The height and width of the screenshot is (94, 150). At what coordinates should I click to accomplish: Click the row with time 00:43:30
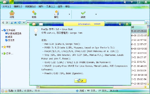coord(139,49)
